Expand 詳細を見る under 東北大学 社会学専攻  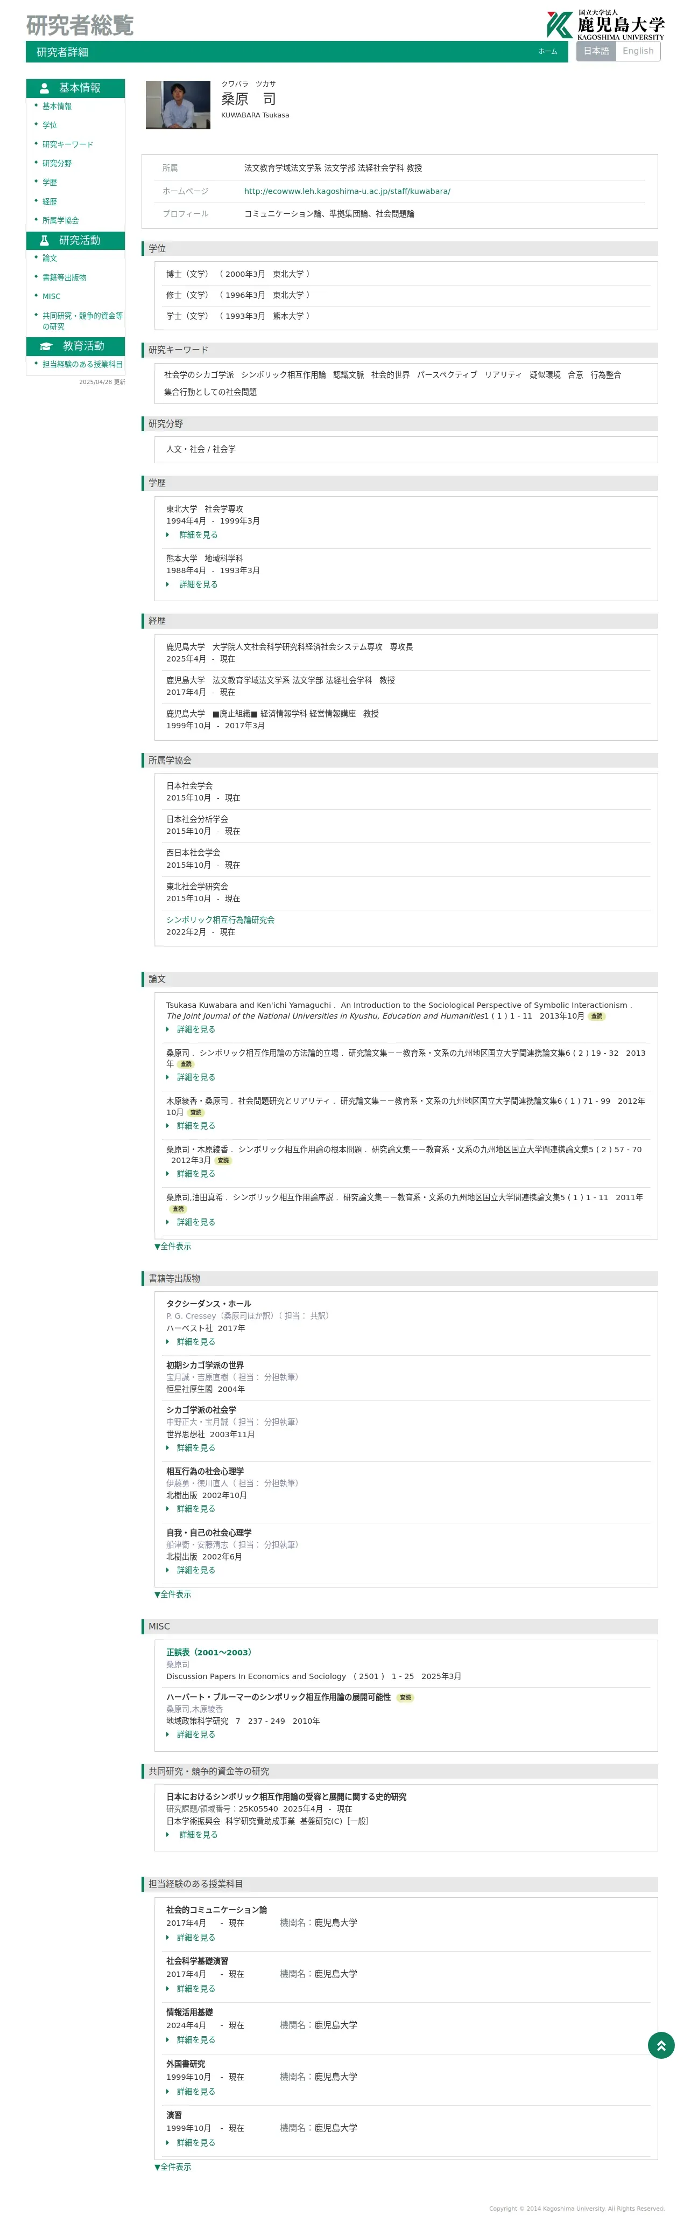(x=198, y=535)
